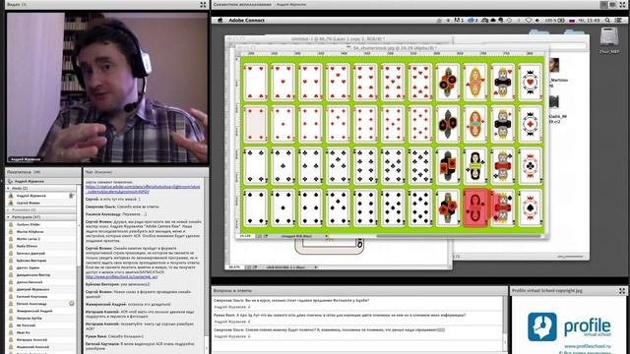Select participant Жимаринский Андрей
This screenshot has height=354, width=630.
tap(40, 311)
